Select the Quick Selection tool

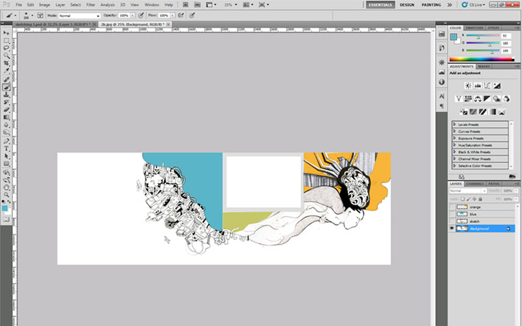click(x=7, y=55)
